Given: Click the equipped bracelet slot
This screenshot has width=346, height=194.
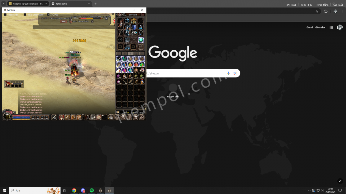Looking at the screenshot, I should click(135, 33).
